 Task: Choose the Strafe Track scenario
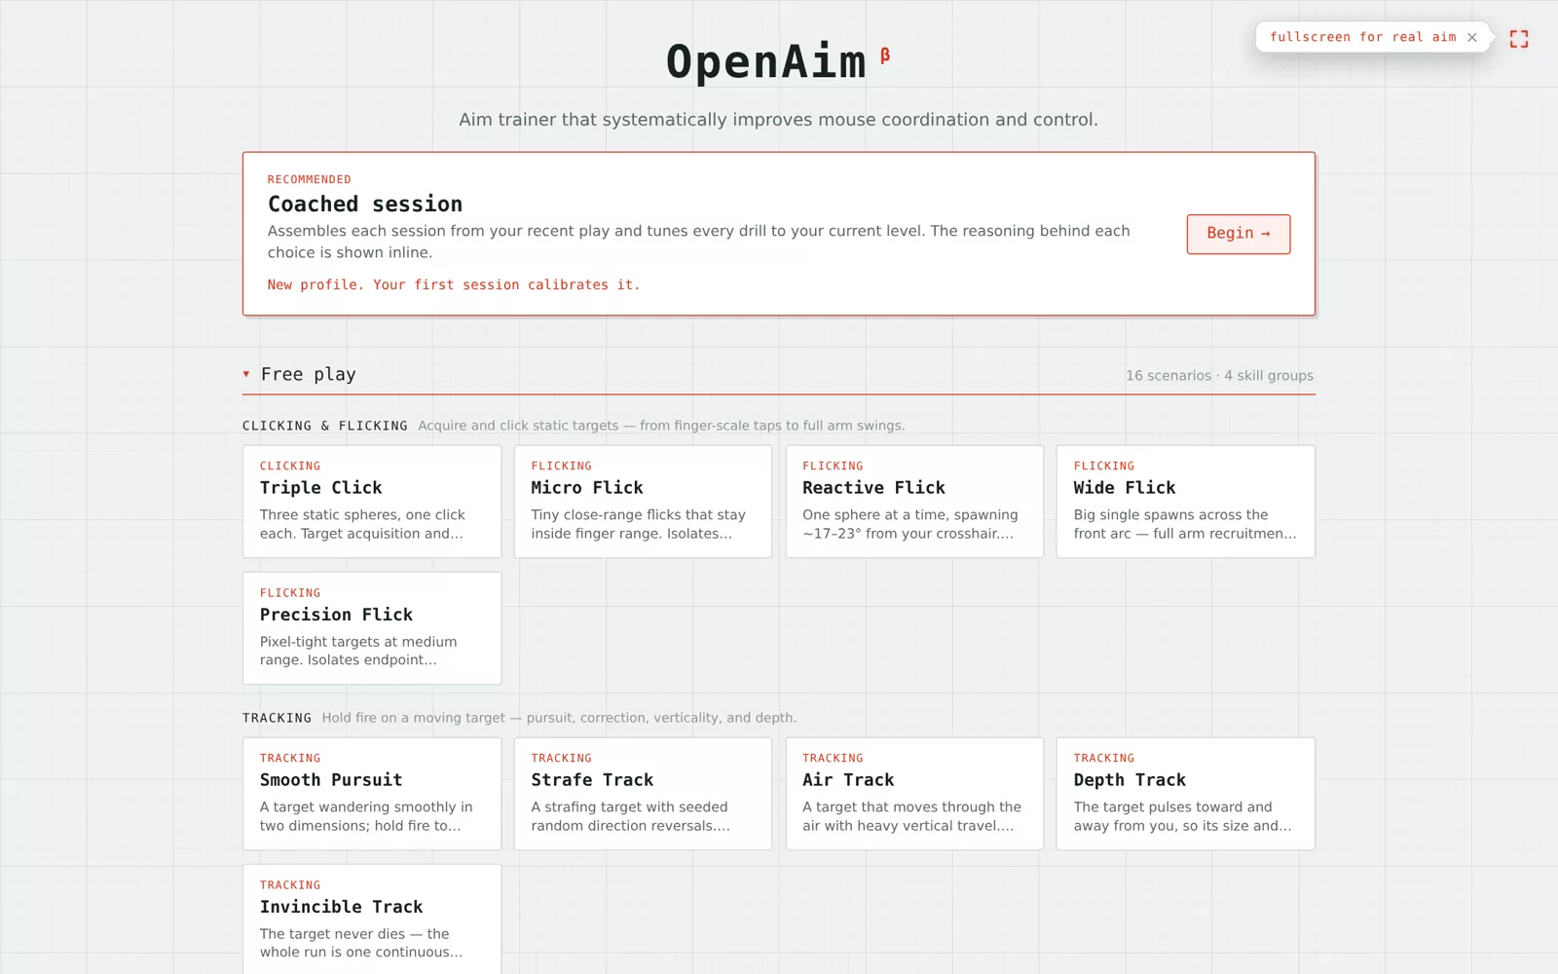click(643, 794)
